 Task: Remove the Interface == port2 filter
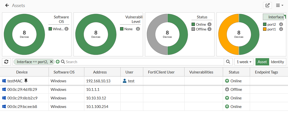tap(51, 62)
